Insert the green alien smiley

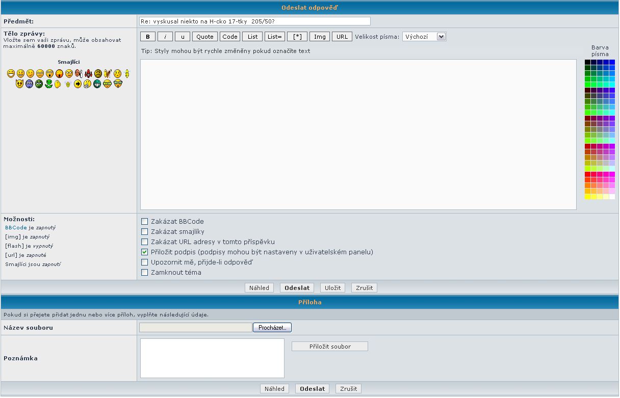[49, 84]
